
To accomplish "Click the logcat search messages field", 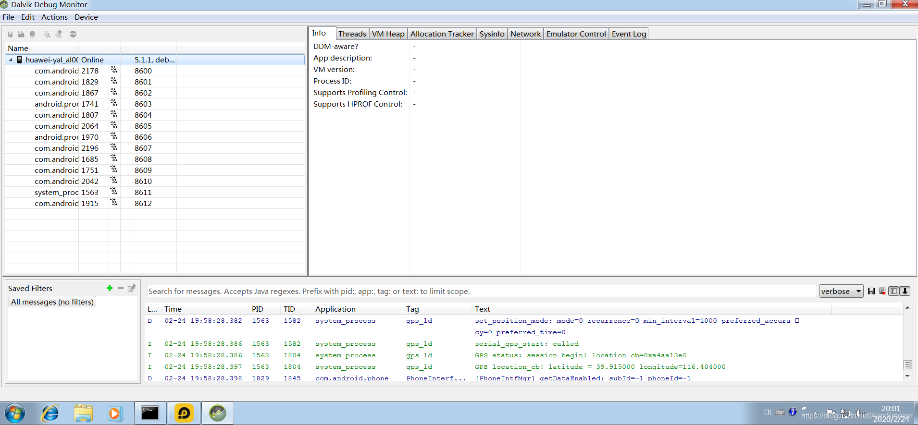I will tap(482, 291).
